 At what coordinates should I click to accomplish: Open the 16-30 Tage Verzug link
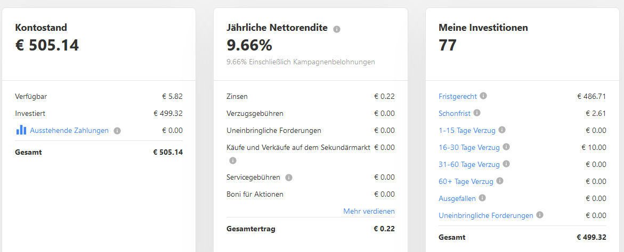tap(469, 148)
